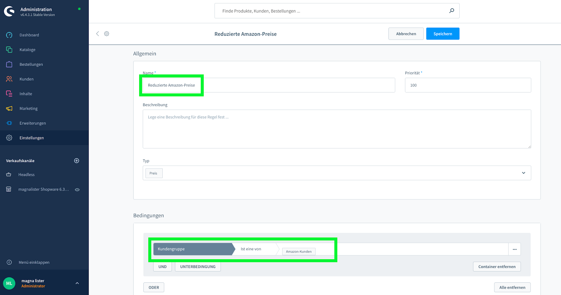Click Menü einklappen label
Screen dimensions: 561x295
tap(34, 262)
